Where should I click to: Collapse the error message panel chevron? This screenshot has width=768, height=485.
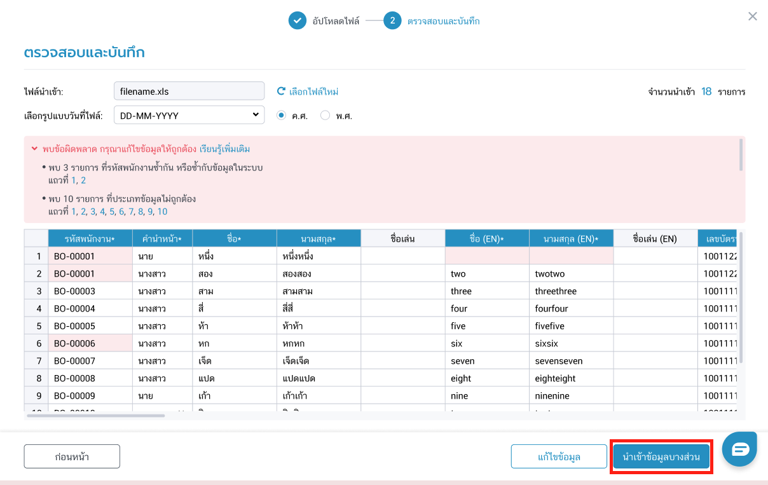pos(34,149)
